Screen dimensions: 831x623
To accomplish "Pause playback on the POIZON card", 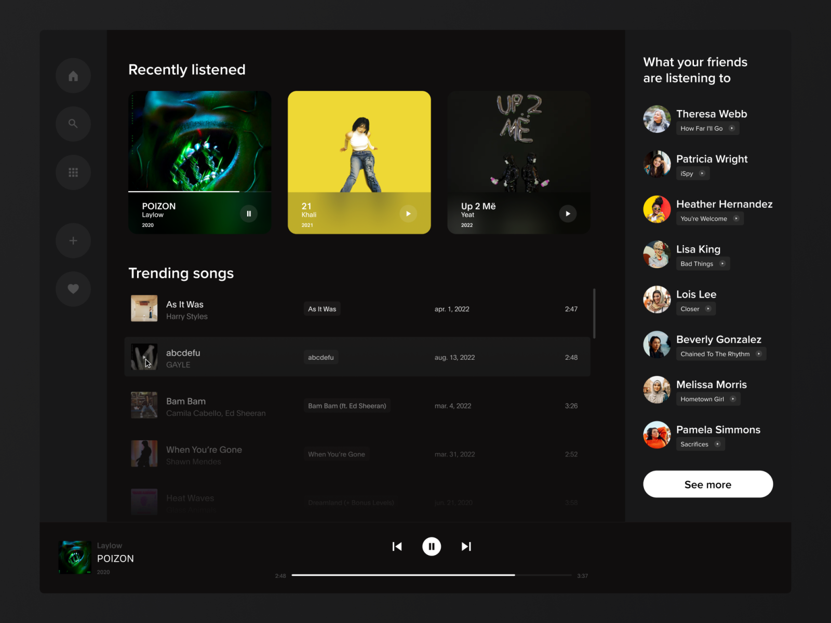I will [249, 213].
